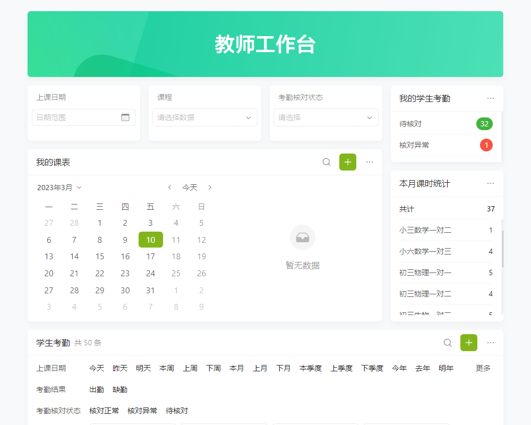Enable the 待核对 verification status filter
Image resolution: width=531 pixels, height=425 pixels.
[x=176, y=411]
